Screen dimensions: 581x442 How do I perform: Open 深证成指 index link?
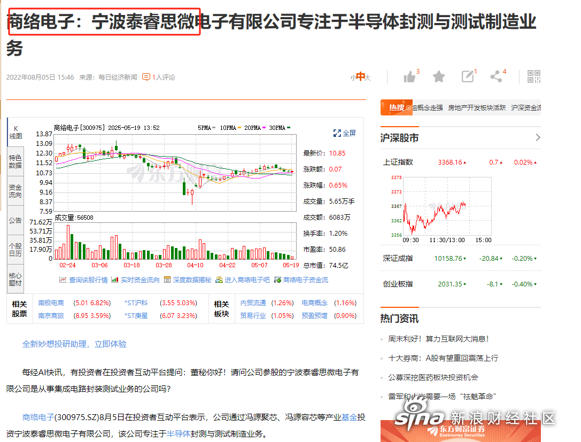(398, 259)
